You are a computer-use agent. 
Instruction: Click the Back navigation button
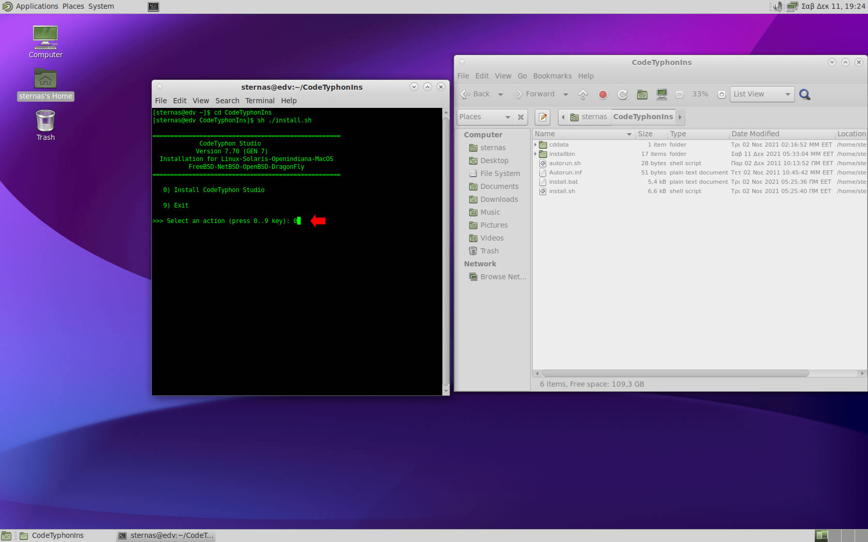click(x=475, y=94)
